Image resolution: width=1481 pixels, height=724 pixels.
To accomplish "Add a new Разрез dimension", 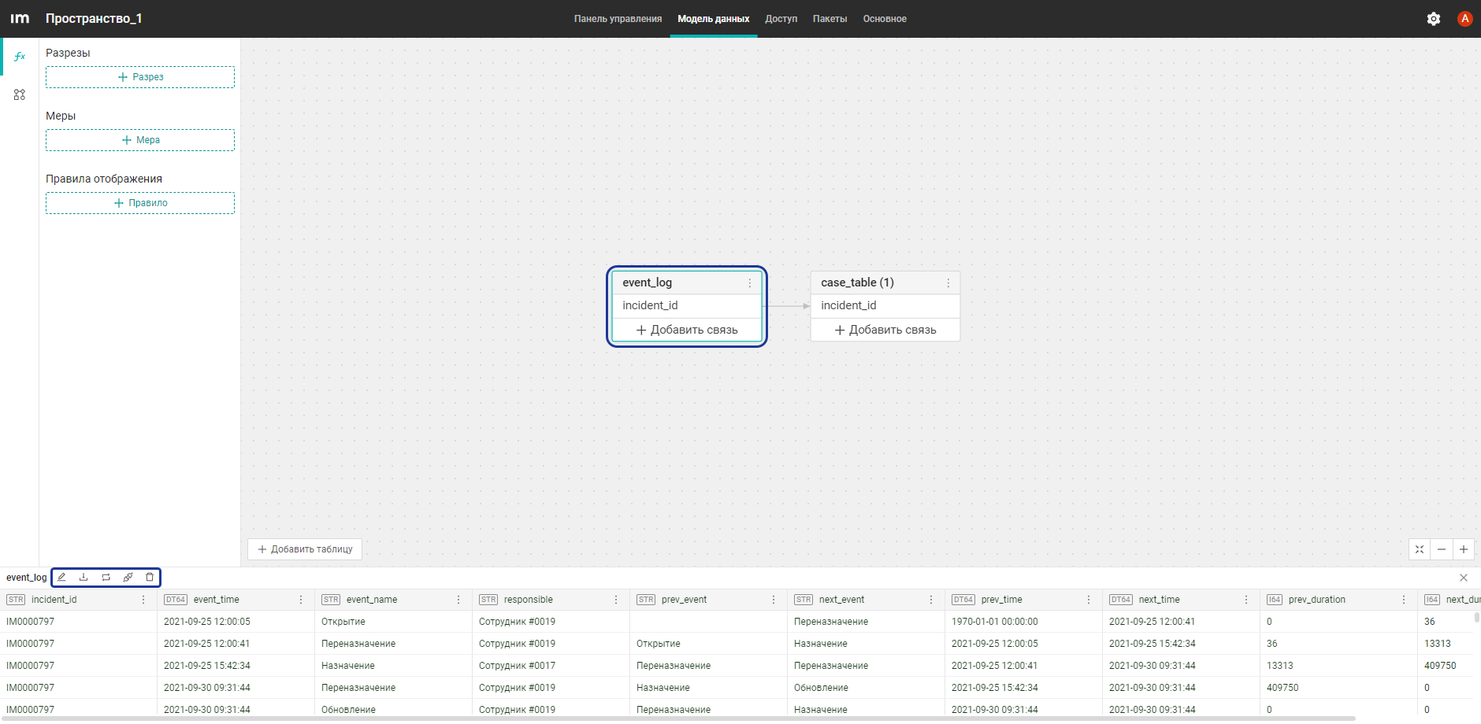I will [x=140, y=77].
